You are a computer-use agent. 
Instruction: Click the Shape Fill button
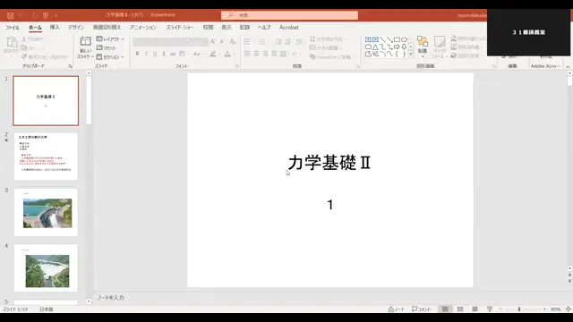[x=468, y=38]
